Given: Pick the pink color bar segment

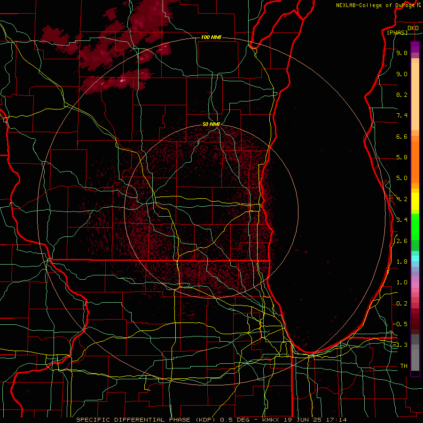Looking at the screenshot, I should pos(415,284).
